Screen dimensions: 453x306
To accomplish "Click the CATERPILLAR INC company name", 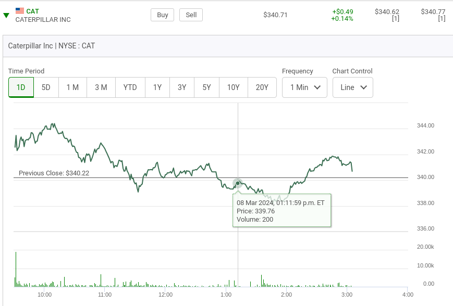I will coord(43,20).
